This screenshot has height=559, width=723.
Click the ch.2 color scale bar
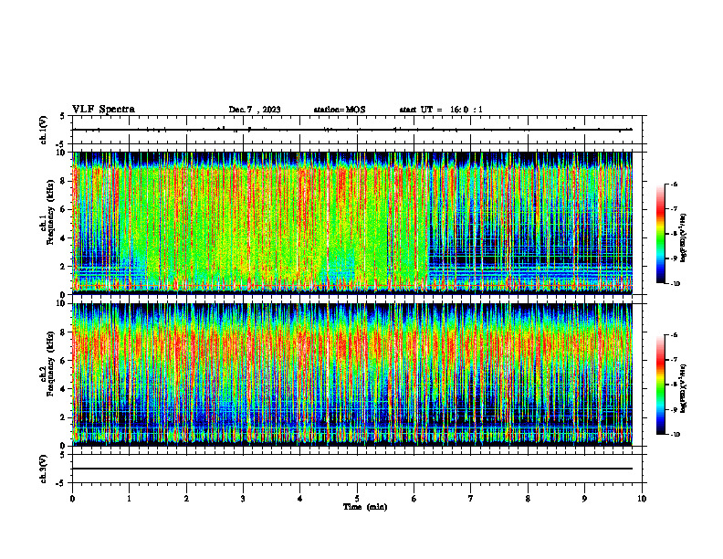[x=661, y=385]
